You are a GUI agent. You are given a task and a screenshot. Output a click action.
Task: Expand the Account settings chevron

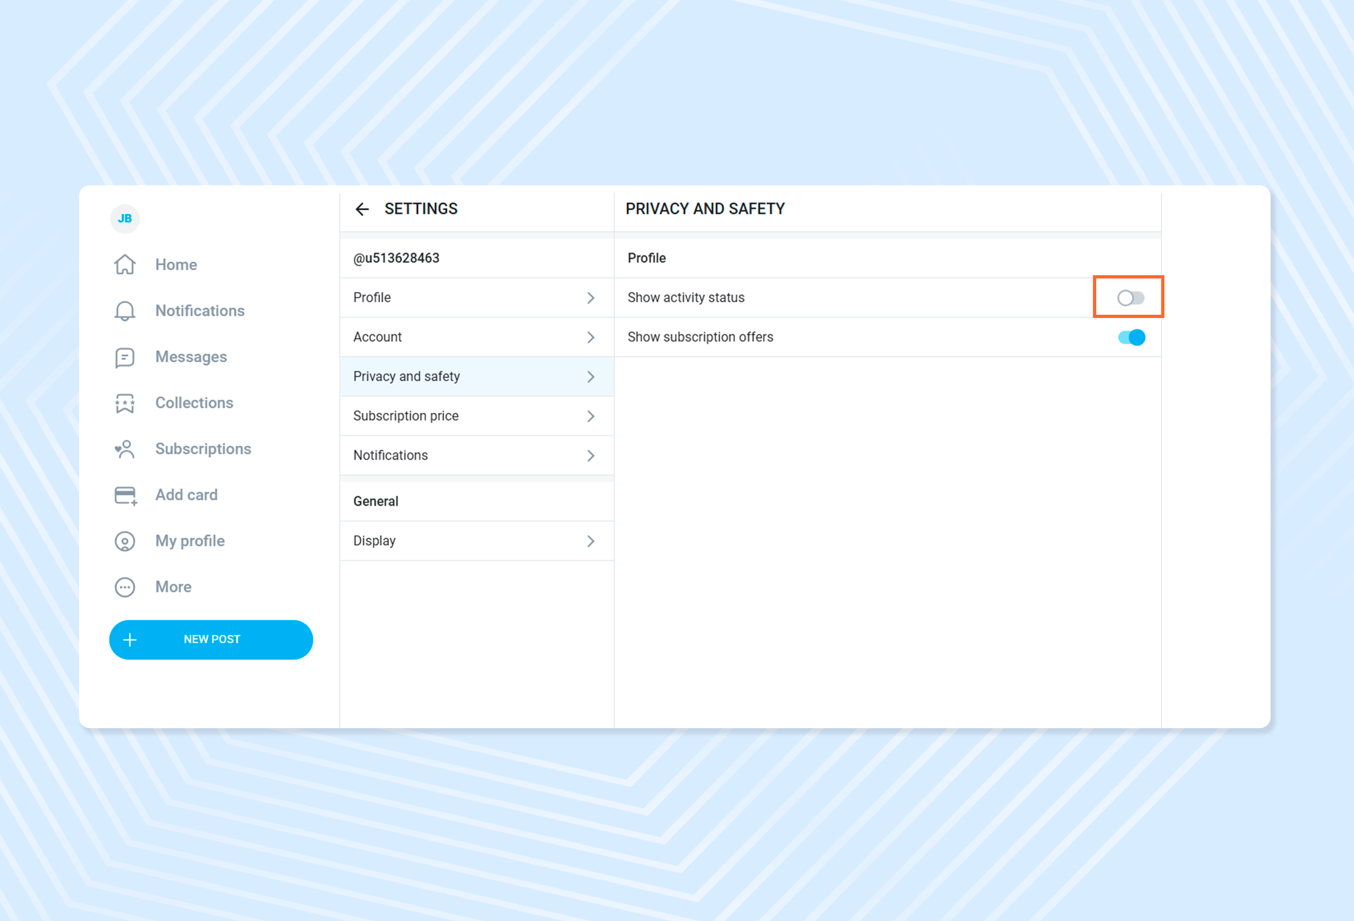[591, 337]
